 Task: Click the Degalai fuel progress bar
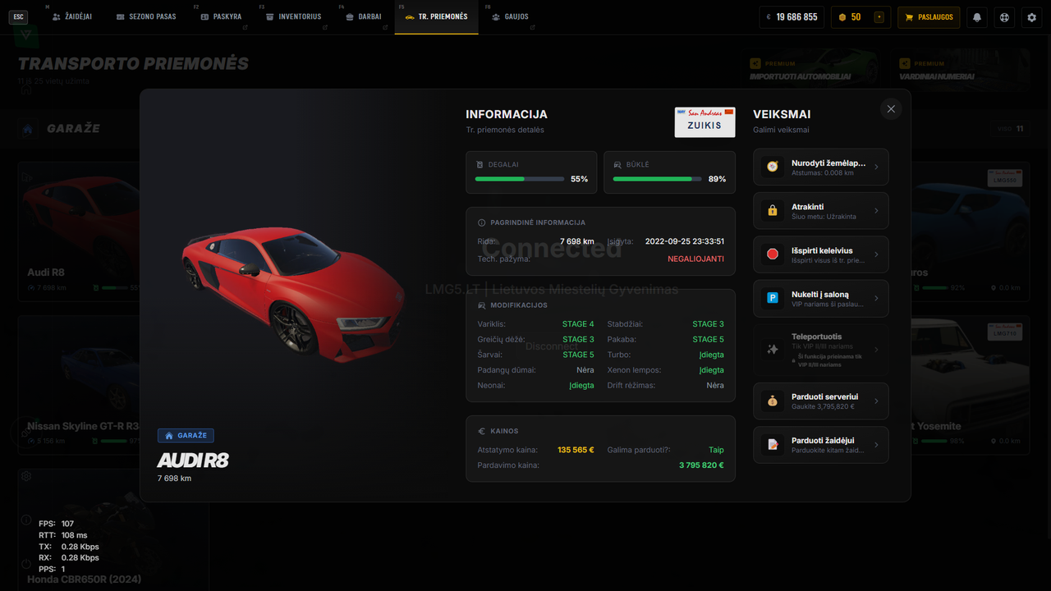click(520, 178)
